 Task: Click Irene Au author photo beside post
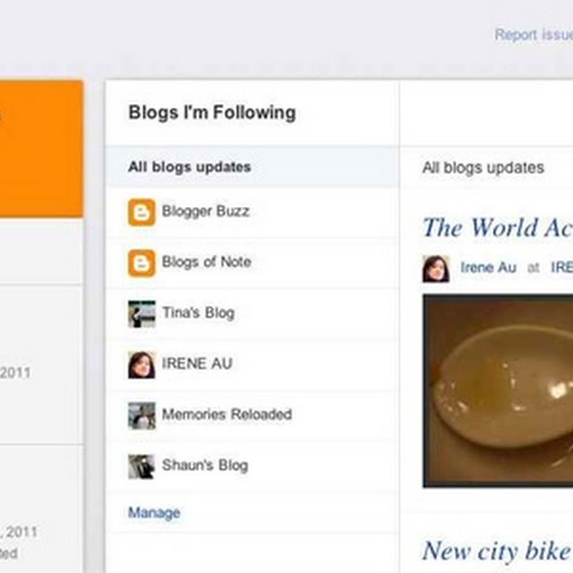[435, 269]
